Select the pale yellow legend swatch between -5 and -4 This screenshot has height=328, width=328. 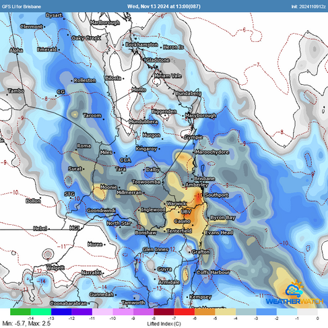pos(226,312)
